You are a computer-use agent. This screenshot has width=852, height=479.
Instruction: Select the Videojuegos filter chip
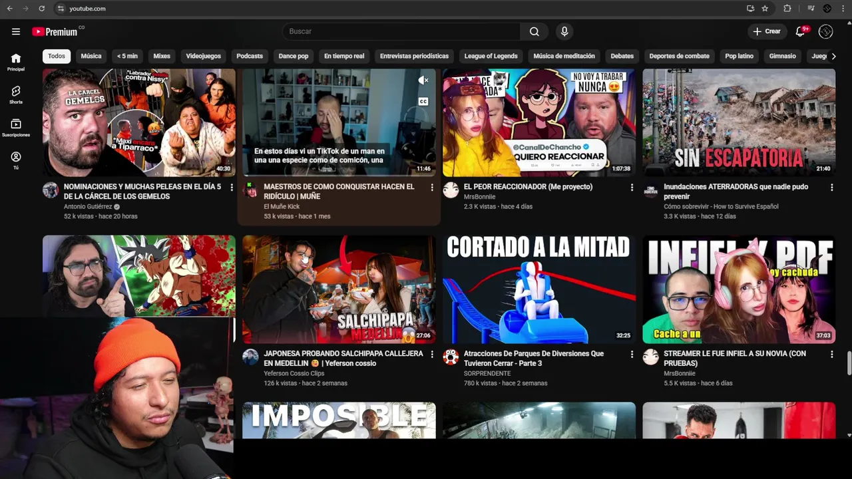tap(203, 56)
